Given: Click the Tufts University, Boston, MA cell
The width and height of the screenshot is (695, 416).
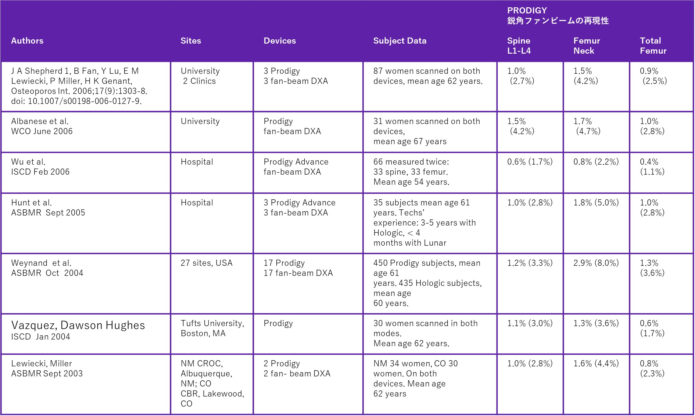Looking at the screenshot, I should [212, 328].
